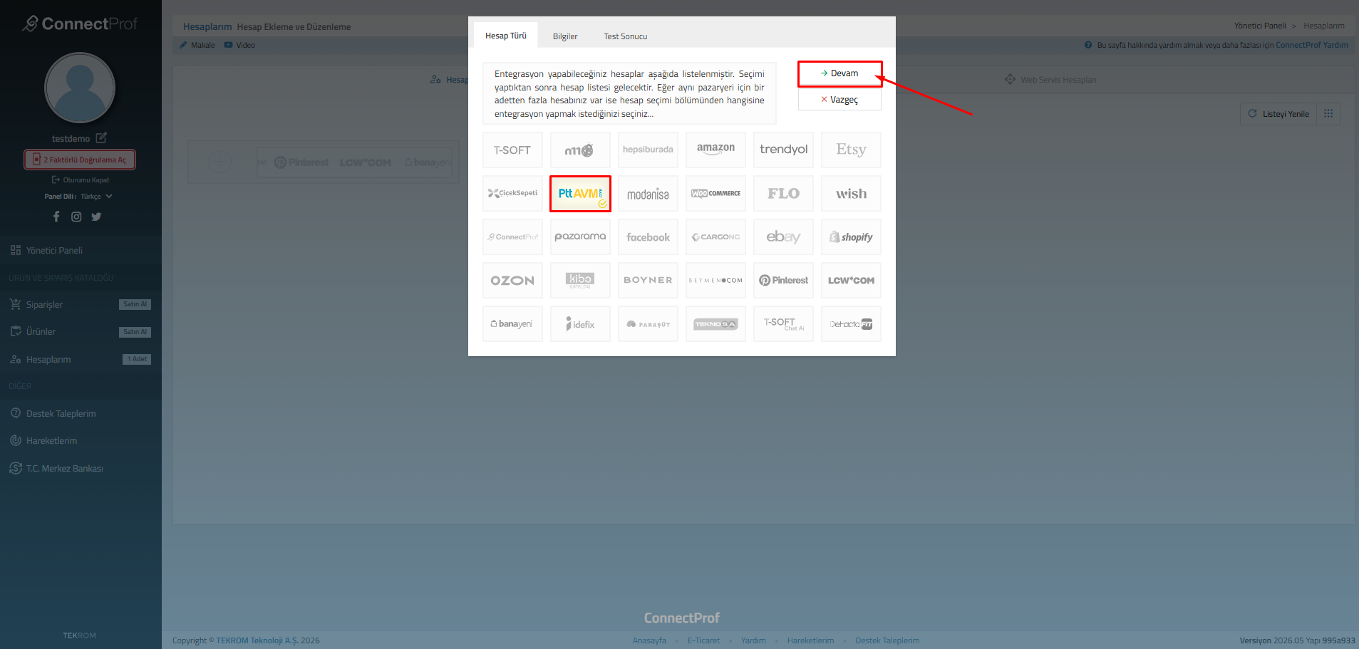The width and height of the screenshot is (1359, 649).
Task: Choose the Pinterest tile in the dialog
Action: [783, 281]
